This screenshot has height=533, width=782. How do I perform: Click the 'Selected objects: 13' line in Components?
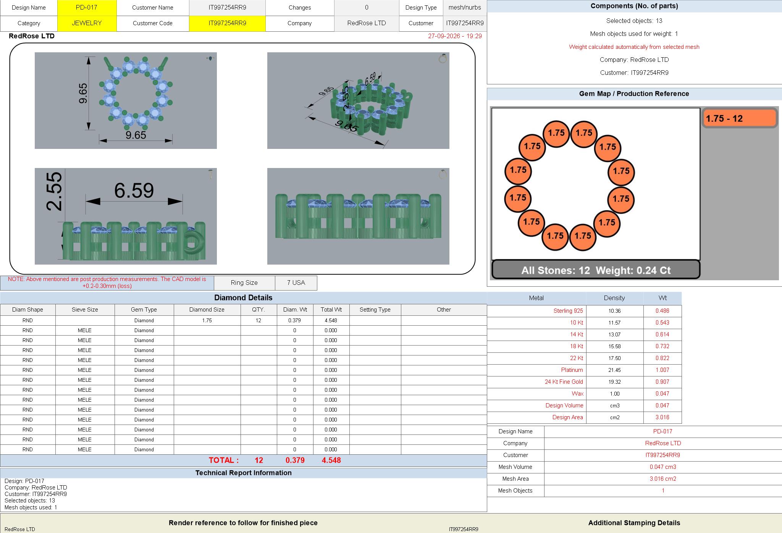coord(634,21)
